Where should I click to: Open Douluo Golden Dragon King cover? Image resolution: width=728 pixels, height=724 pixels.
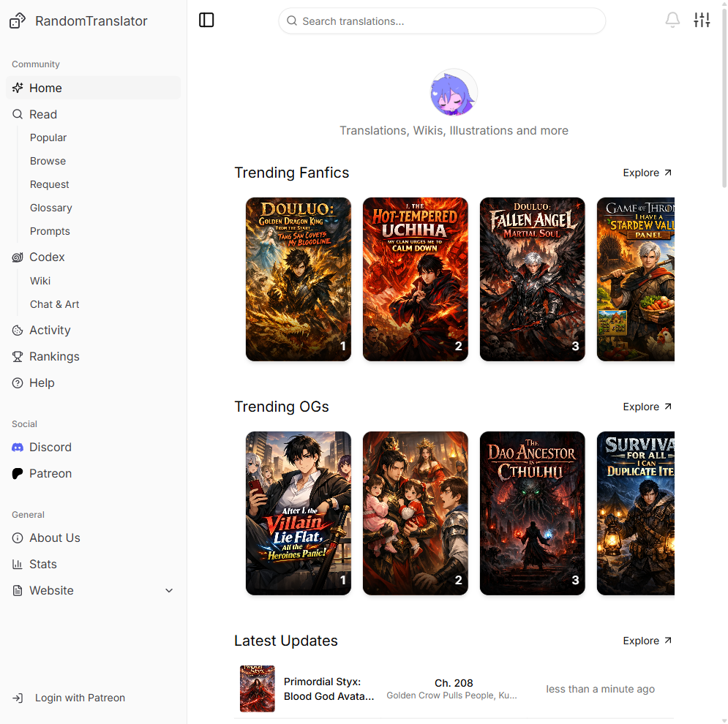pyautogui.click(x=298, y=279)
